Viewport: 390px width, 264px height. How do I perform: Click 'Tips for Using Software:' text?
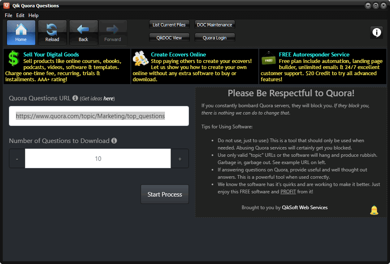227,127
